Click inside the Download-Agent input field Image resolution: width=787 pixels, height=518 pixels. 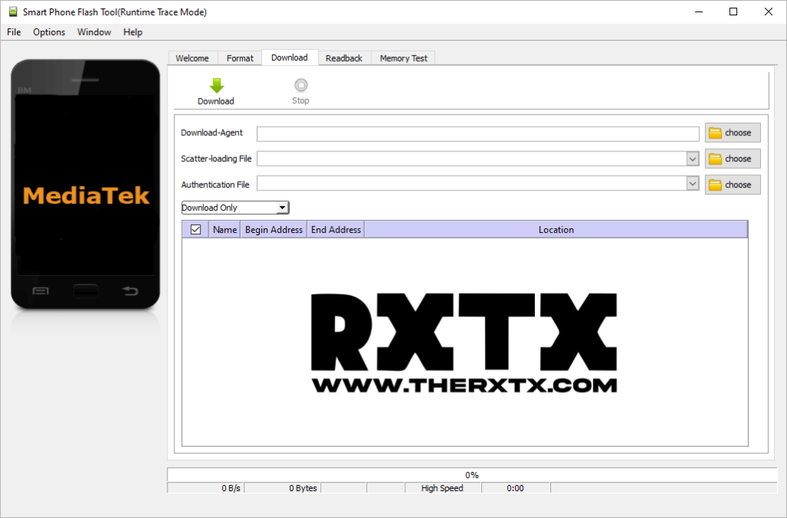point(477,132)
